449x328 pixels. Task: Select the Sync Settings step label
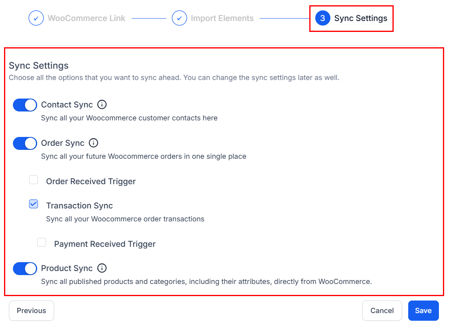pos(361,18)
